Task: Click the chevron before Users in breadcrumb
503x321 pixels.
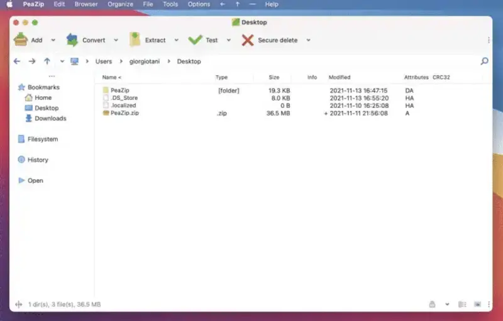Action: 87,61
